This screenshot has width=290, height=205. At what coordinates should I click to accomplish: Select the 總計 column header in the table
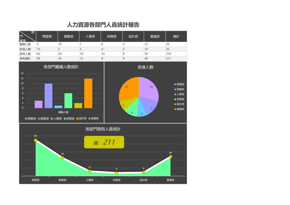point(176,37)
